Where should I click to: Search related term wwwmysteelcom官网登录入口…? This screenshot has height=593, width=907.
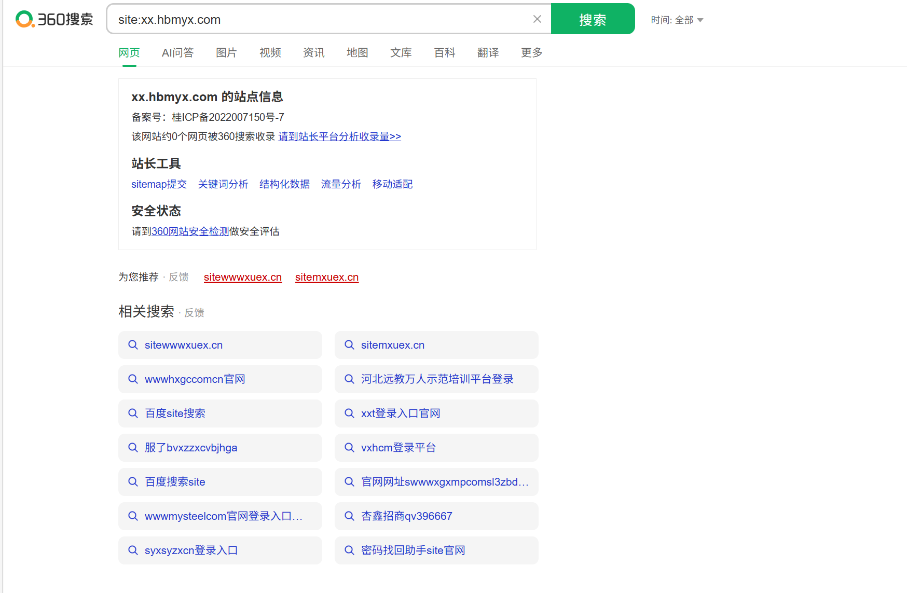point(220,516)
